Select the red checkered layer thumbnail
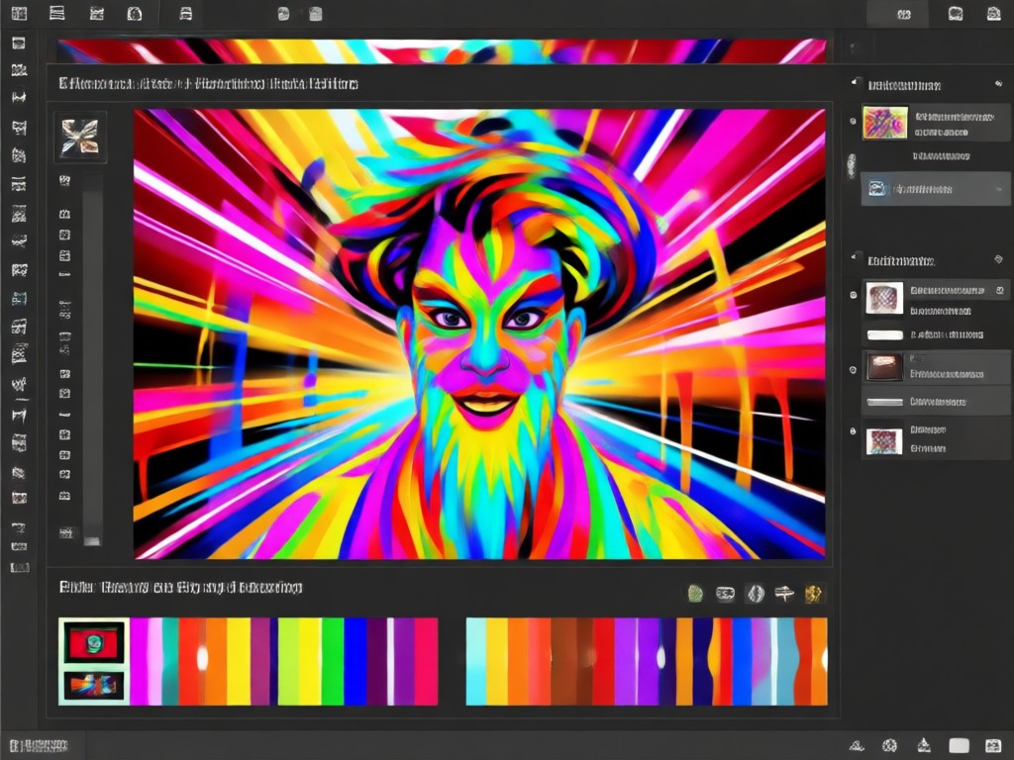 (884, 441)
